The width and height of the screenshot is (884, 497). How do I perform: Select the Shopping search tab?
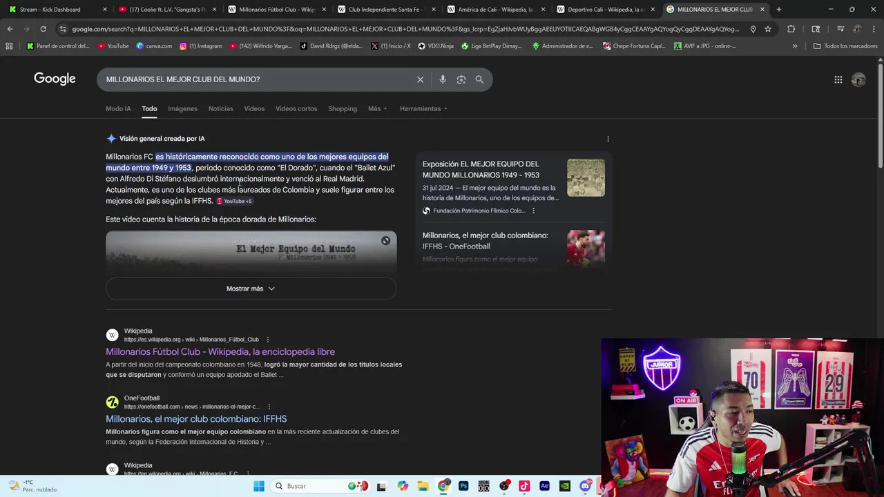coord(343,108)
